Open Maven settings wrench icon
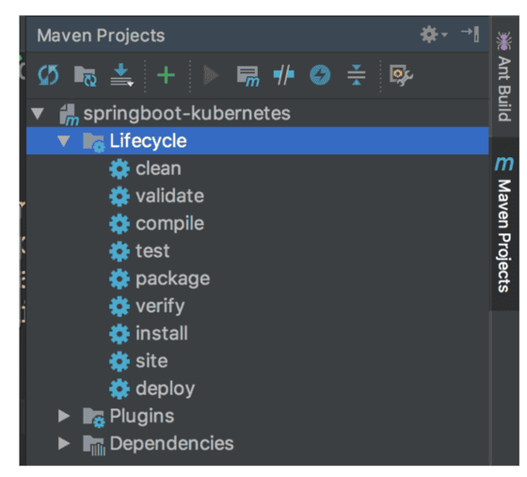This screenshot has height=477, width=527. 401,75
